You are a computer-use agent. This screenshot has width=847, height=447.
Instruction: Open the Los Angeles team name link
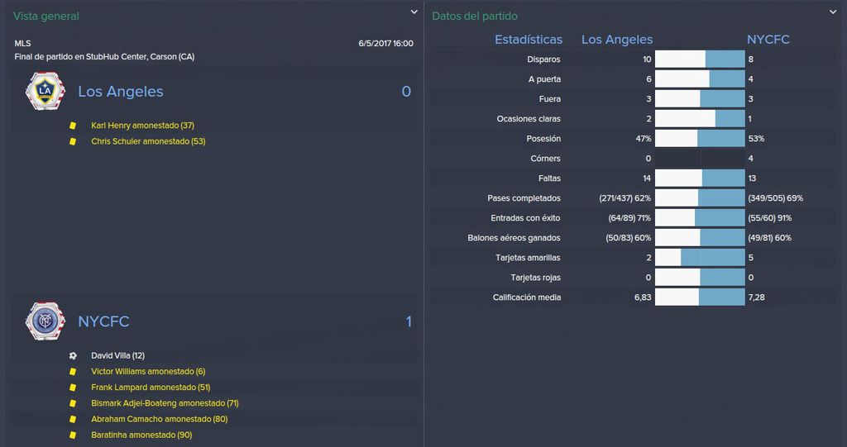pos(121,91)
